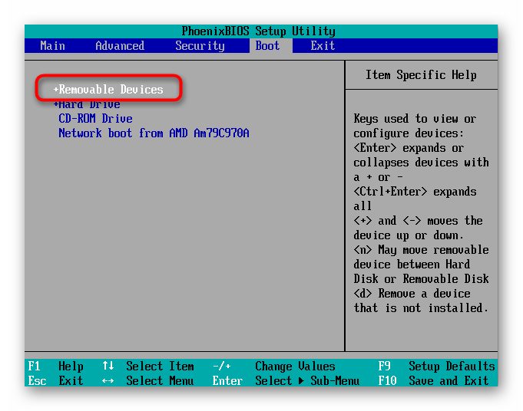Open the Main menu tab
The height and width of the screenshot is (411, 523).
[52, 46]
